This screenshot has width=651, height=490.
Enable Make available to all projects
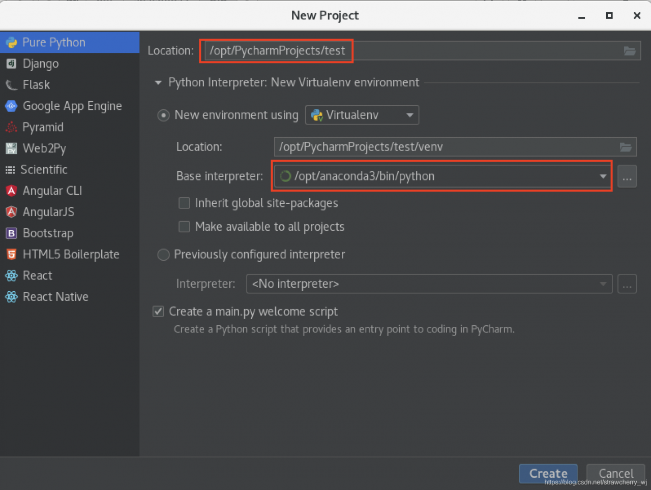184,227
